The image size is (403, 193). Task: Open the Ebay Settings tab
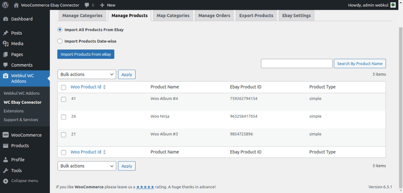(296, 16)
